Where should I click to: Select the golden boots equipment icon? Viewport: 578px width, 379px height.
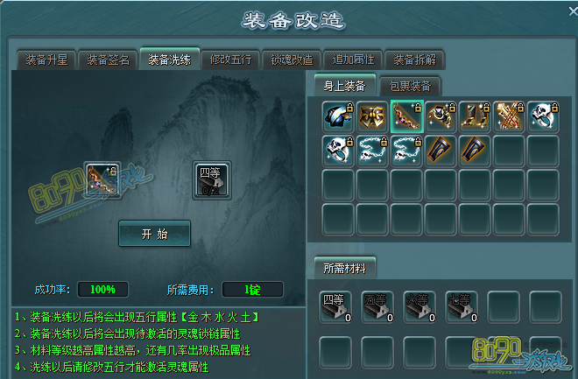[x=475, y=116]
